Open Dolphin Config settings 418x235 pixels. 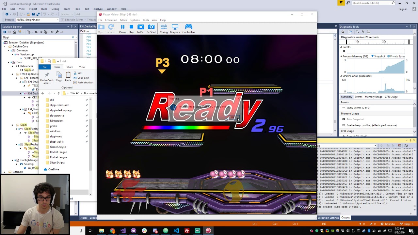pos(164,29)
